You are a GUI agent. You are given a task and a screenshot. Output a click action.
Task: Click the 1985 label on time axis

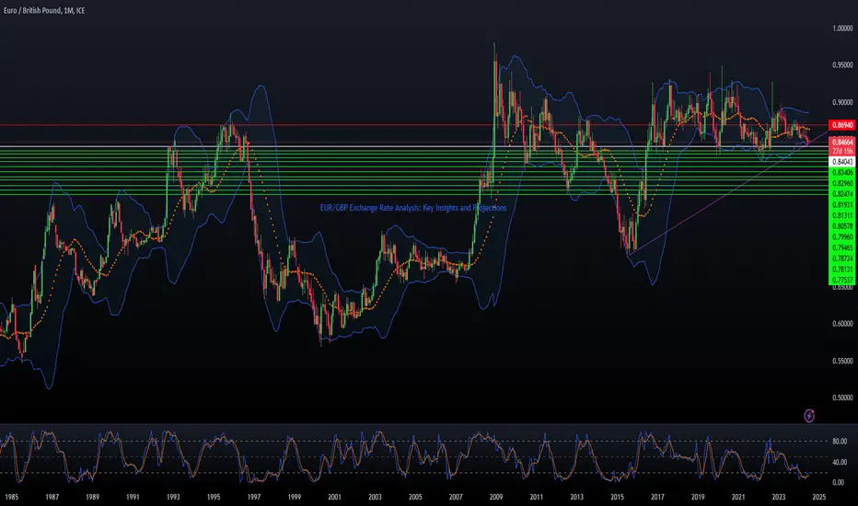point(11,497)
